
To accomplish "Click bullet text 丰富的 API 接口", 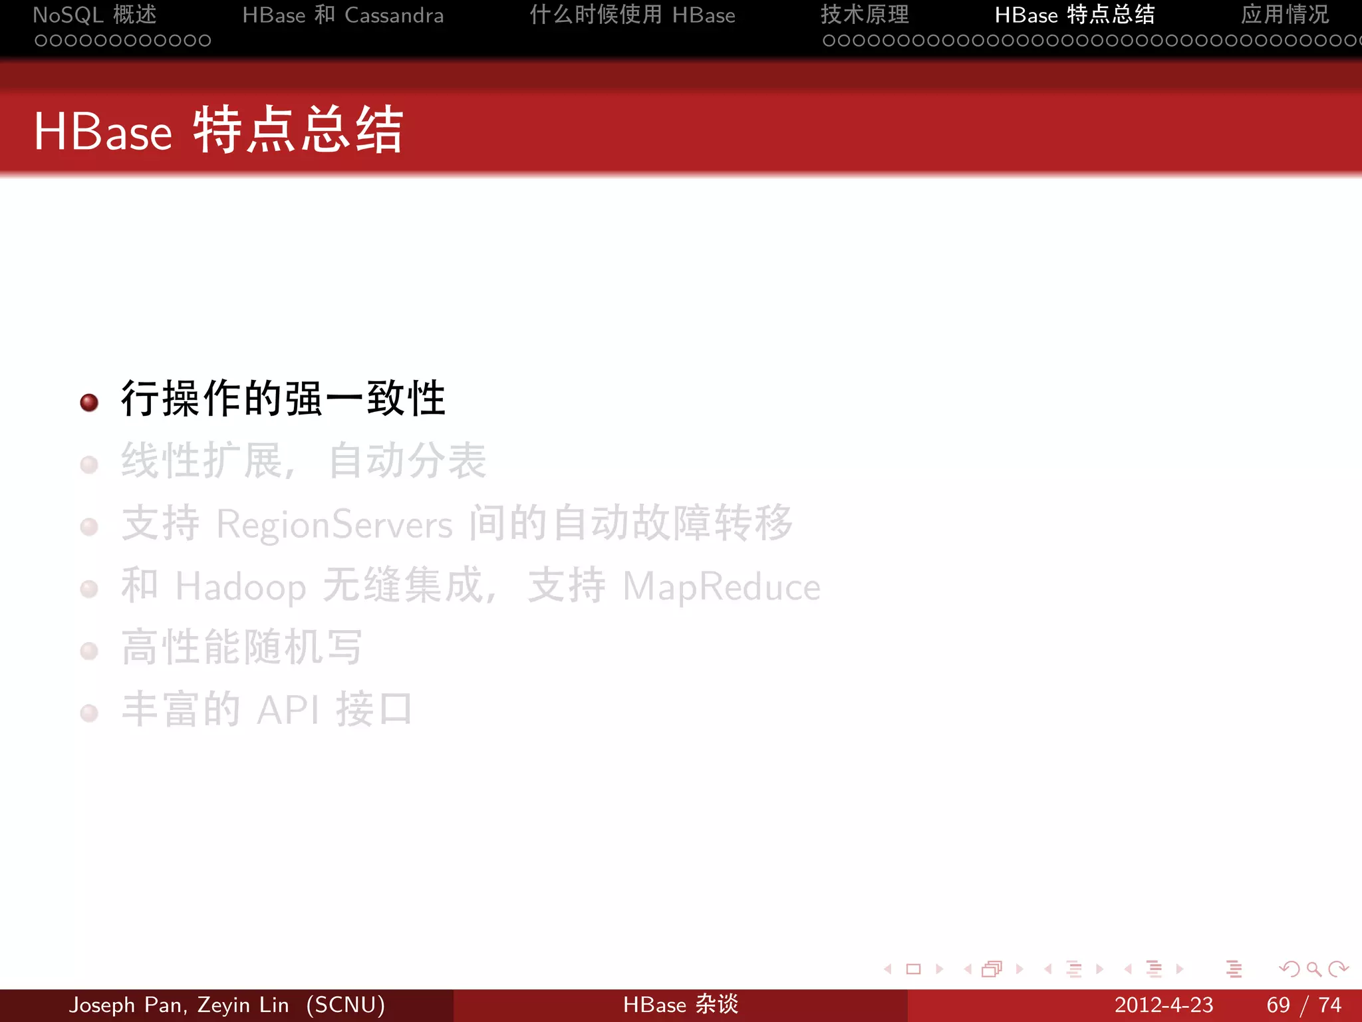I will [x=267, y=709].
